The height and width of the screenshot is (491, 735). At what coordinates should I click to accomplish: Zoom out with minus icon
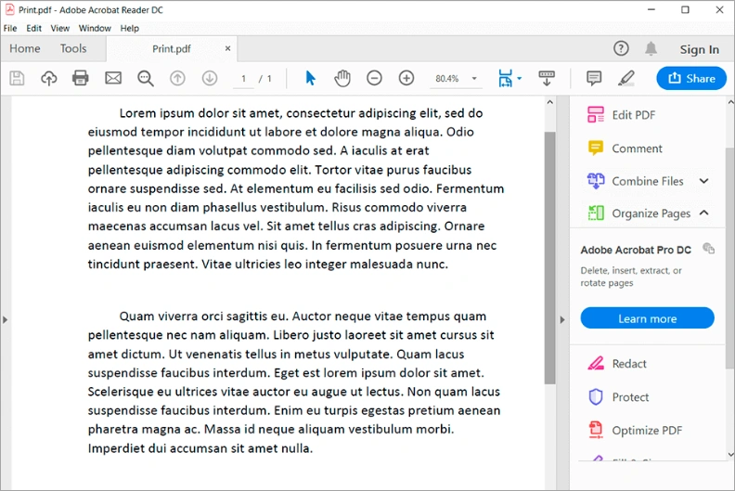point(374,78)
